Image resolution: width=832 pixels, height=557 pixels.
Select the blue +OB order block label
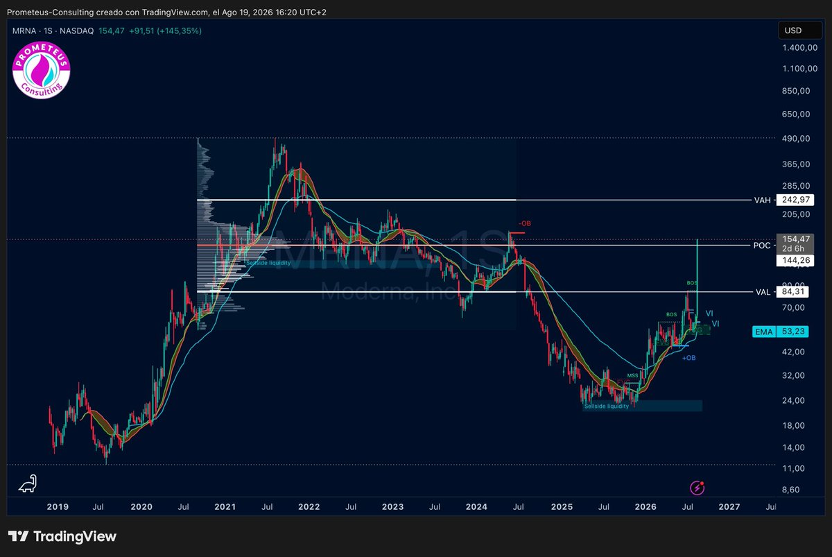688,358
